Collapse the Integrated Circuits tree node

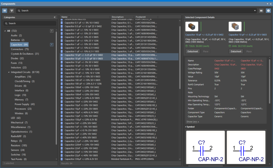[x=9, y=72]
